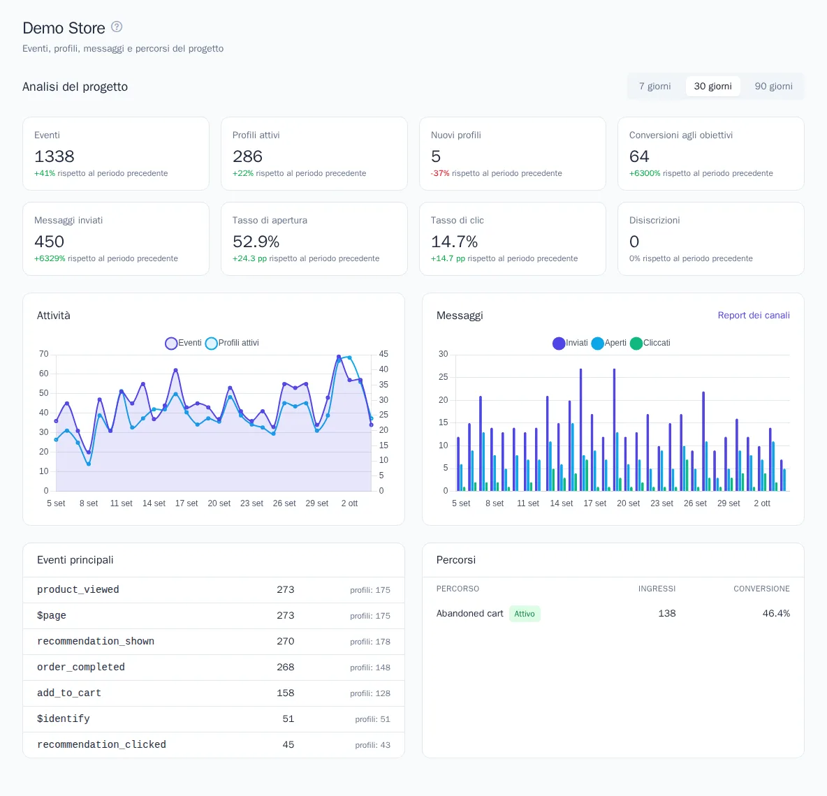Image resolution: width=827 pixels, height=796 pixels.
Task: Toggle the Cliccati legend series
Action: (x=650, y=343)
